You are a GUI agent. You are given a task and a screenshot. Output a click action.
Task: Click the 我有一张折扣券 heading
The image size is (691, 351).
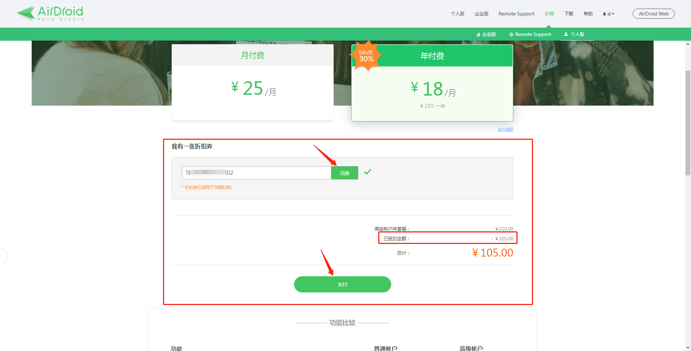[x=192, y=146]
